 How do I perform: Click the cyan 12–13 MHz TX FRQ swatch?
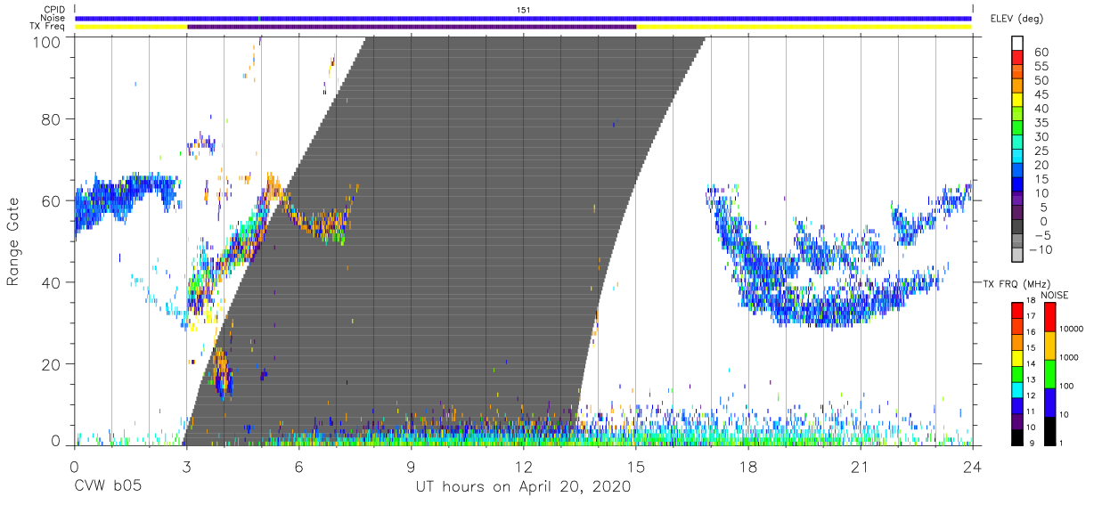pos(1016,389)
